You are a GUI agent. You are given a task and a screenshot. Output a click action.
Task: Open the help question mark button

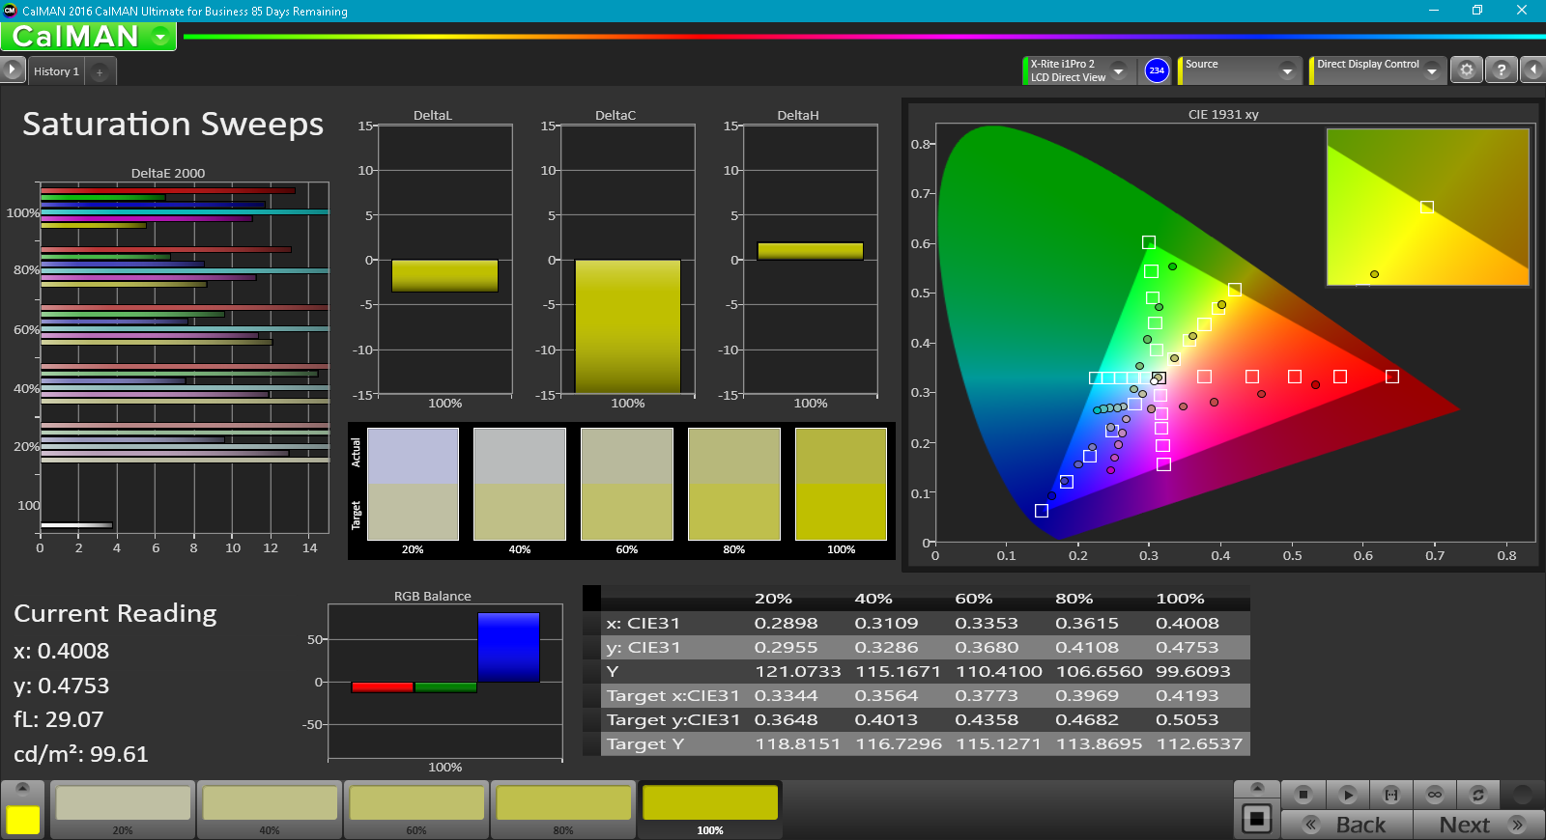1501,70
